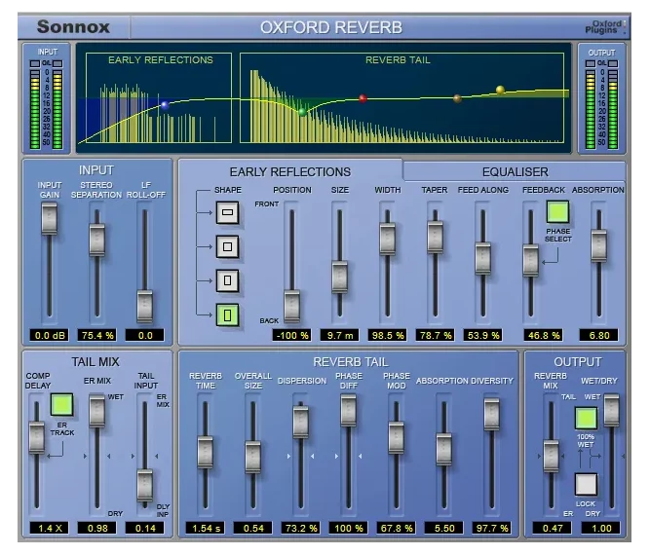Viewport: 650px width, 555px height.
Task: Click the Feed Along slider handle
Action: (x=482, y=258)
